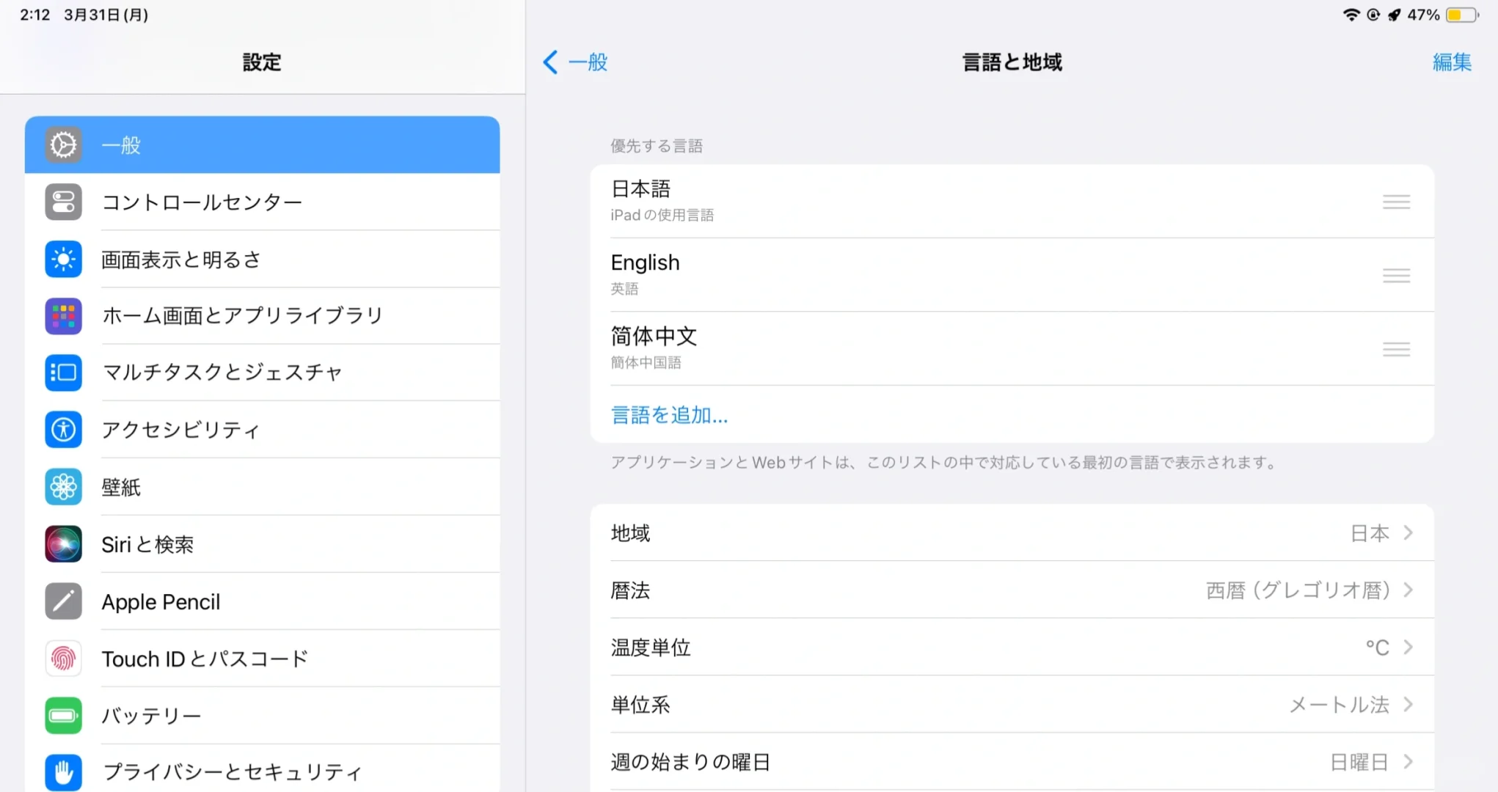This screenshot has height=792, width=1498.
Task: Select 画面表示と明るさ in settings sidebar
Action: point(262,260)
